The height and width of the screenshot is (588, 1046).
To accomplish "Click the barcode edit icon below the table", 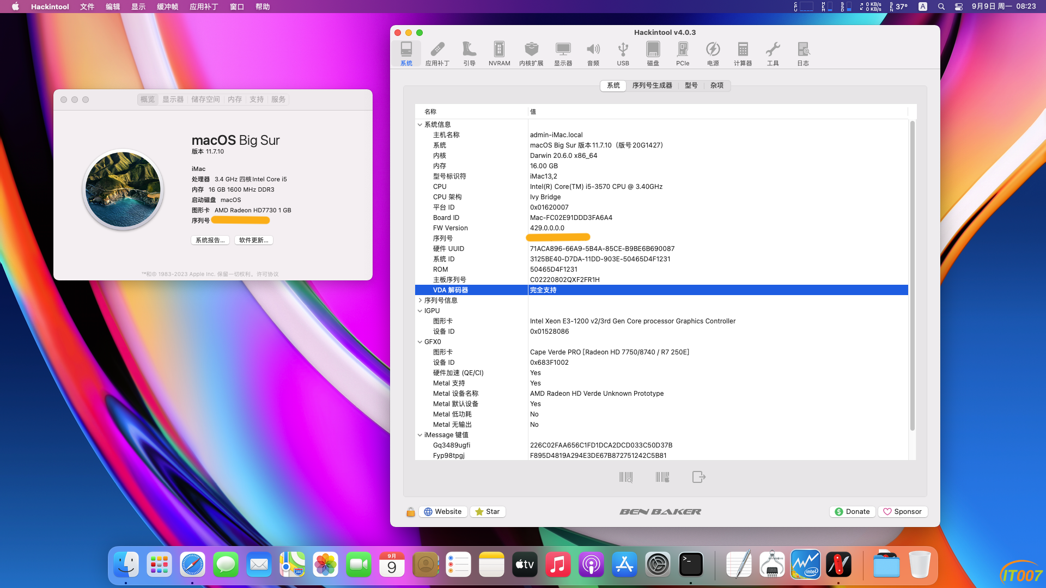I will [x=662, y=477].
